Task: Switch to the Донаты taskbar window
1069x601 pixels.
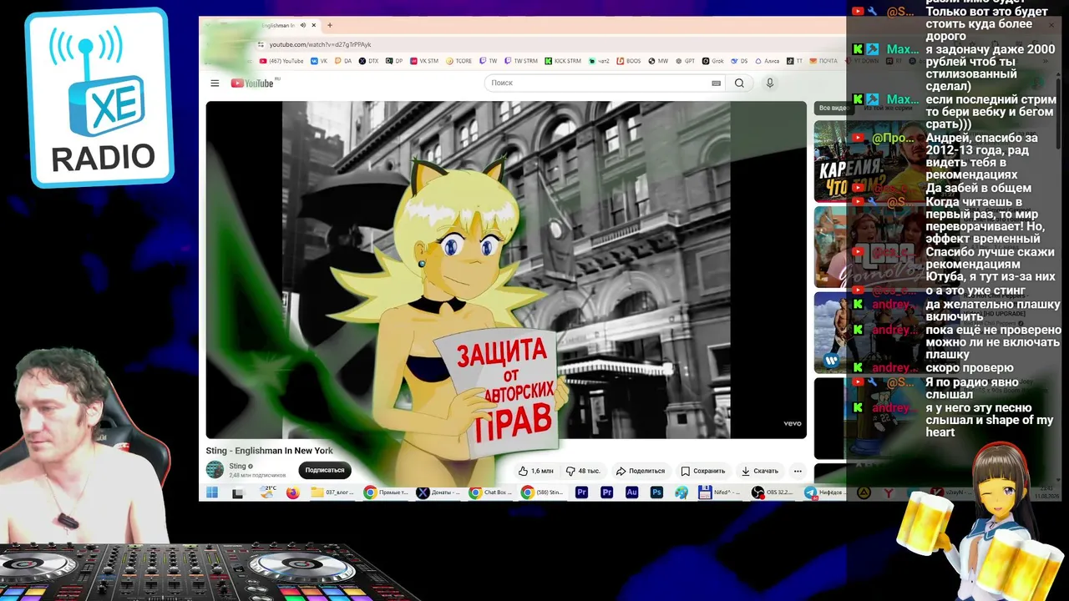Action: click(x=440, y=492)
